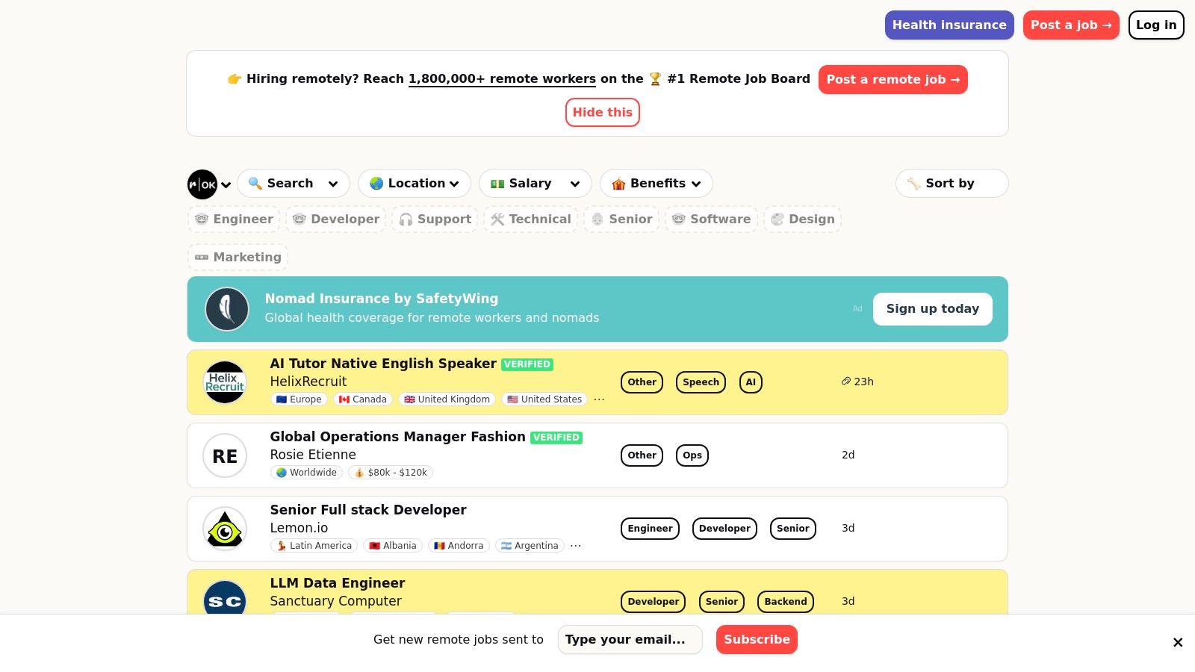Toggle the Engineer tag filter
Viewport: 1195px width, 672px height.
(x=234, y=220)
